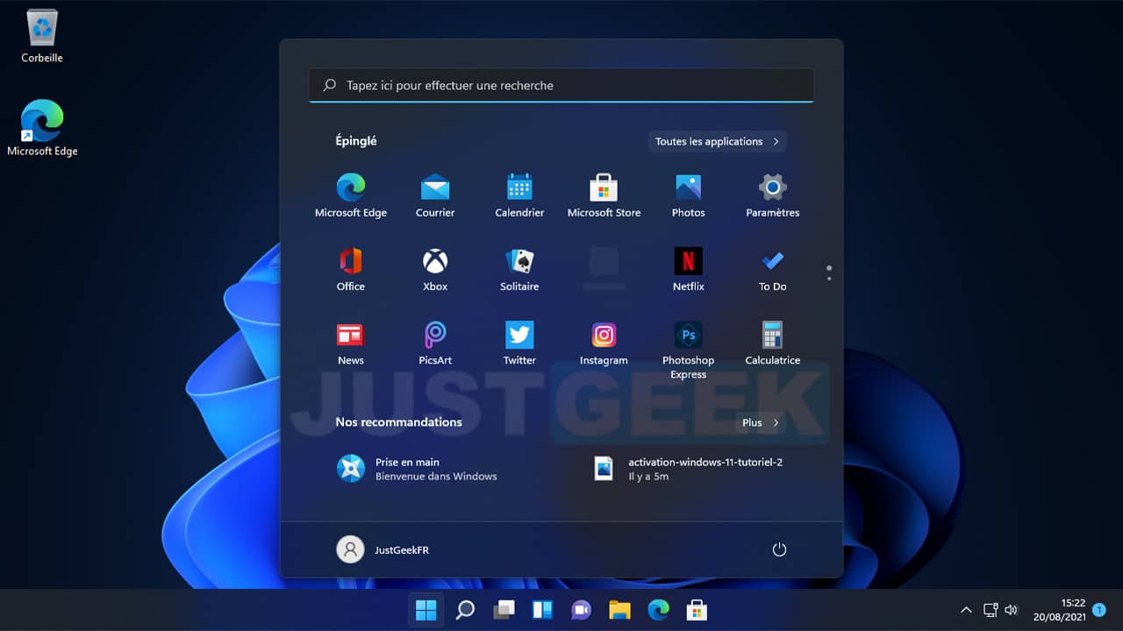The image size is (1123, 631).
Task: Open Microsoft Edge from taskbar
Action: [x=658, y=610]
